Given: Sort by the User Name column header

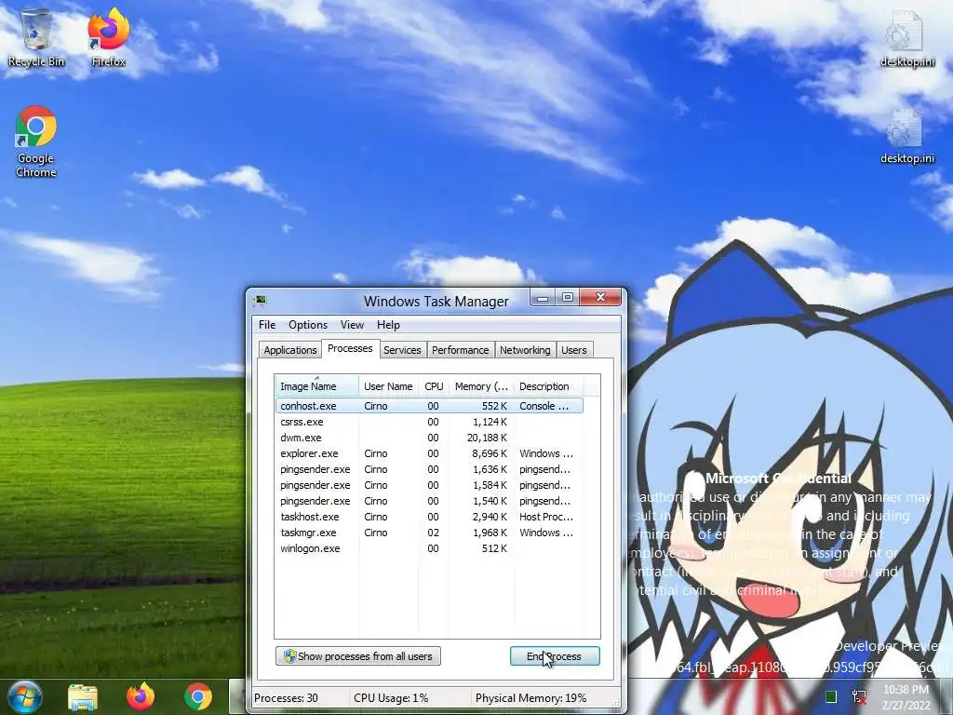Looking at the screenshot, I should 388,386.
